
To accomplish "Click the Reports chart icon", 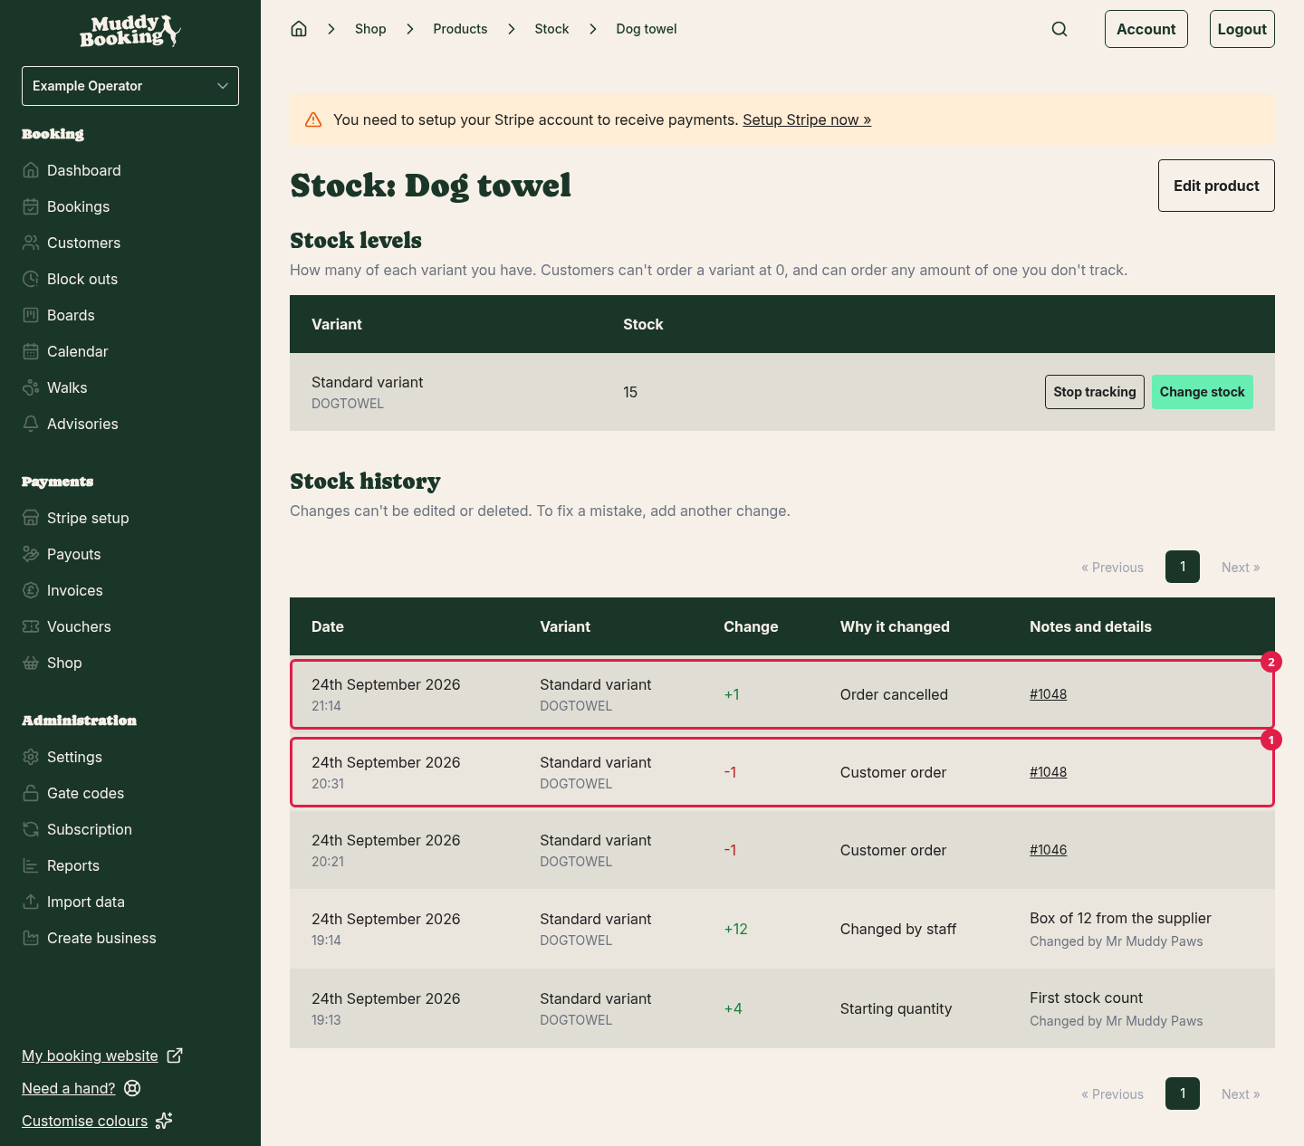I will pyautogui.click(x=31, y=865).
